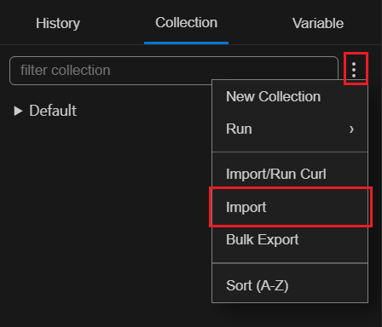The width and height of the screenshot is (382, 327).
Task: Select Import/Run Curl menu entry
Action: [290, 174]
